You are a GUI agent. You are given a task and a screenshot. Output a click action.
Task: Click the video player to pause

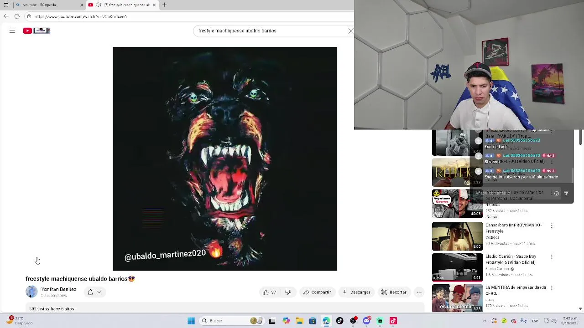point(225,159)
